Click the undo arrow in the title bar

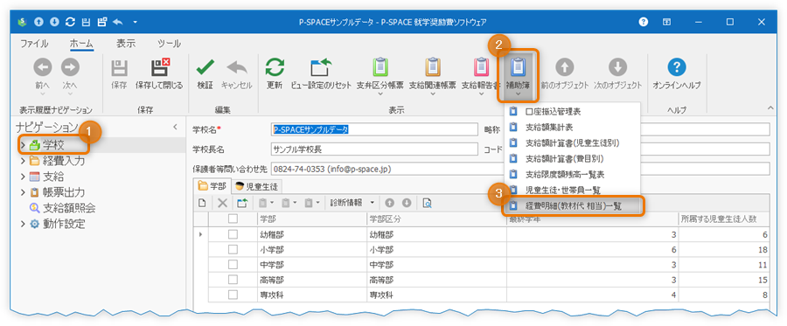[x=118, y=22]
